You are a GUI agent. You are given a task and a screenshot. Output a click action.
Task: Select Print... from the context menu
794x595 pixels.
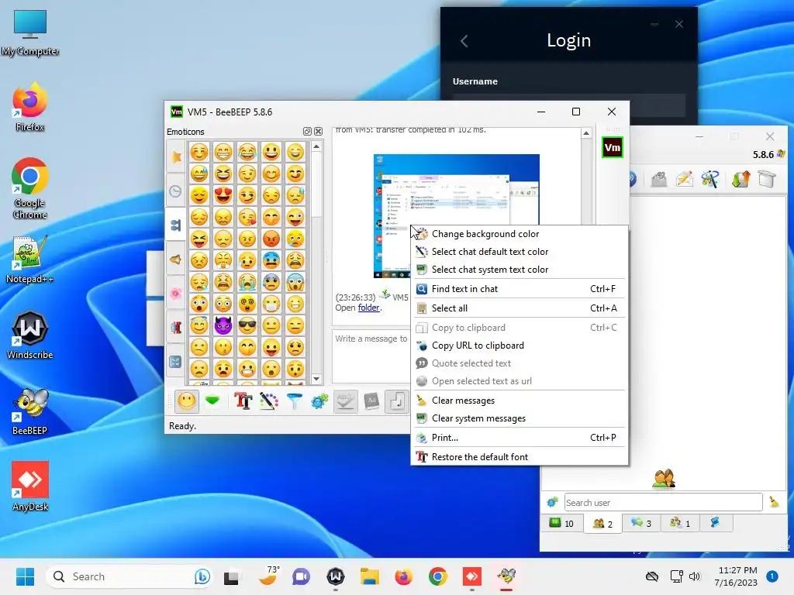(520, 438)
